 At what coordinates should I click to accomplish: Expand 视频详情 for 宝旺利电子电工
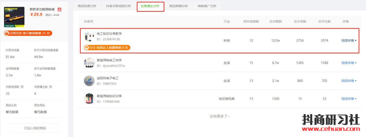pyautogui.click(x=349, y=81)
